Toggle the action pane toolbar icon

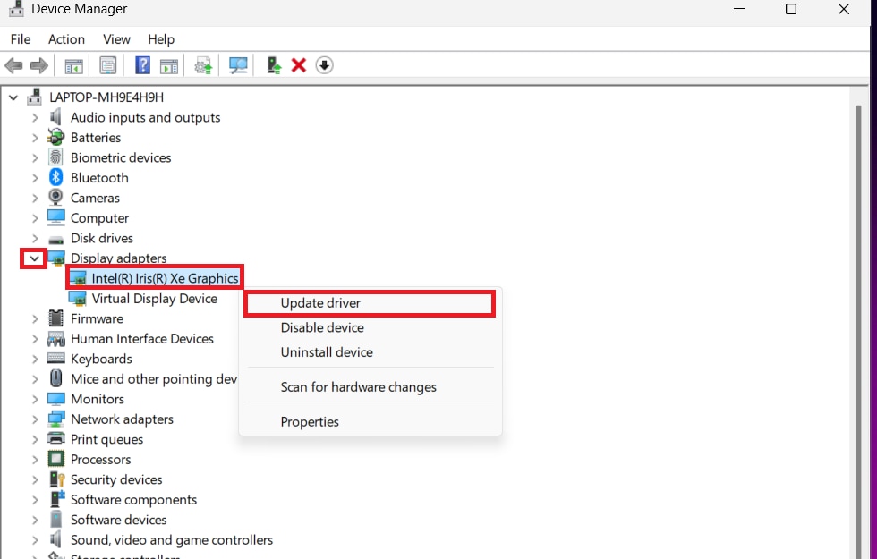169,65
